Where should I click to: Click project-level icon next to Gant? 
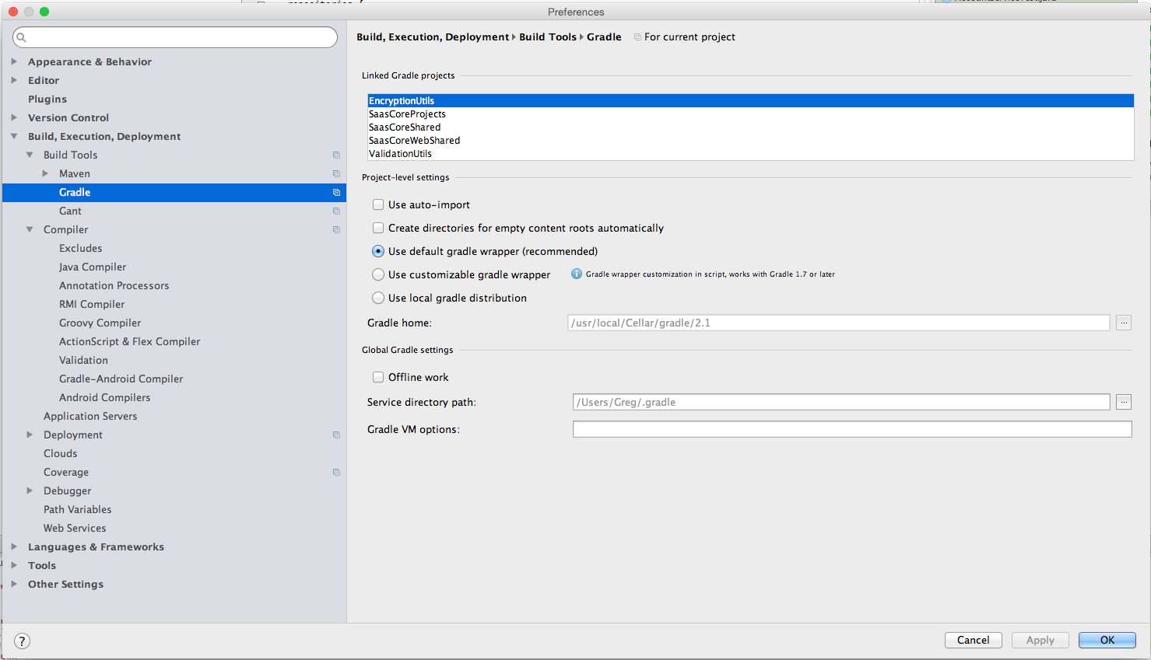point(336,211)
